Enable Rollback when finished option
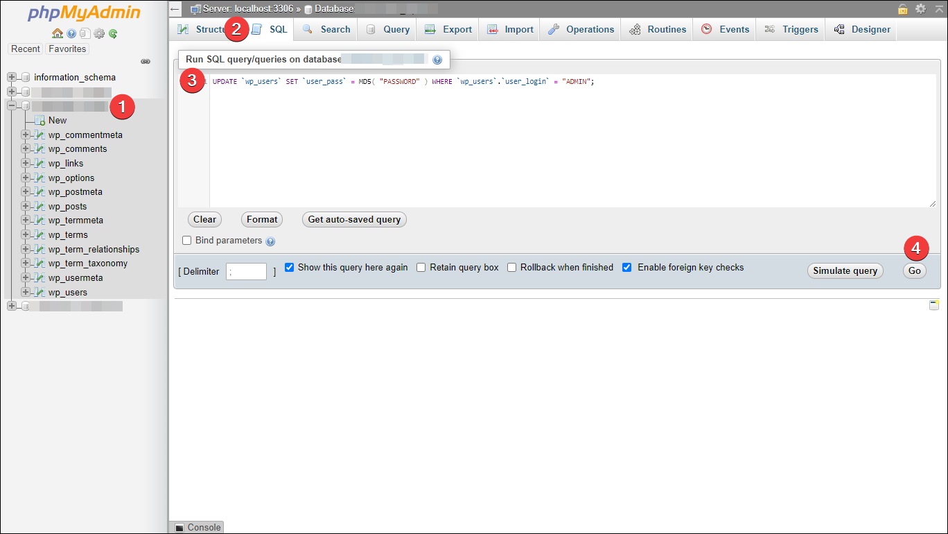Screen dimensions: 948x534 [511, 267]
